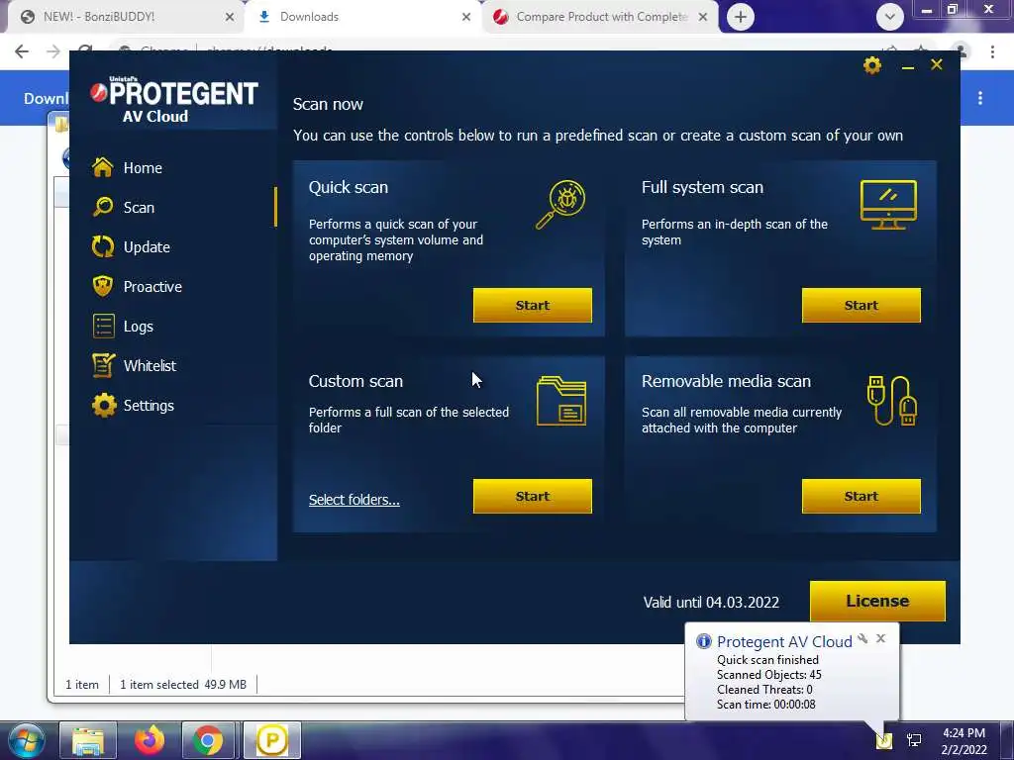Start the Quick scan
This screenshot has width=1014, height=760.
coord(532,305)
